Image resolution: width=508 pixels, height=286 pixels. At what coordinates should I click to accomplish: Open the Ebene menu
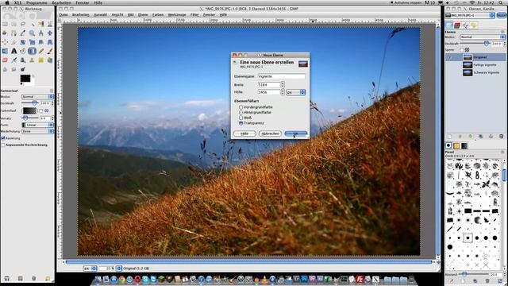[143, 14]
